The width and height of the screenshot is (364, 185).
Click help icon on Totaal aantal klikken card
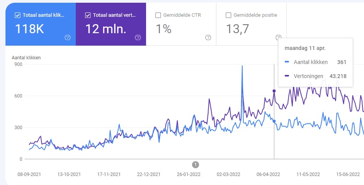point(68,37)
